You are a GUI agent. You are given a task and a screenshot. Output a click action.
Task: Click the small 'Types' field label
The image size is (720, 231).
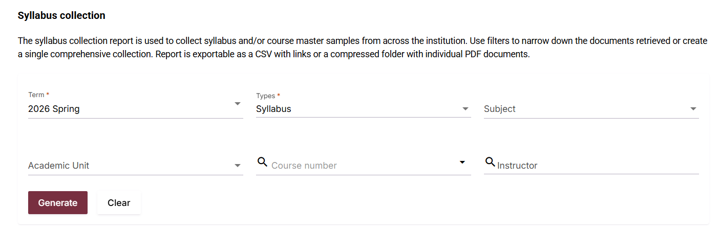coord(265,96)
